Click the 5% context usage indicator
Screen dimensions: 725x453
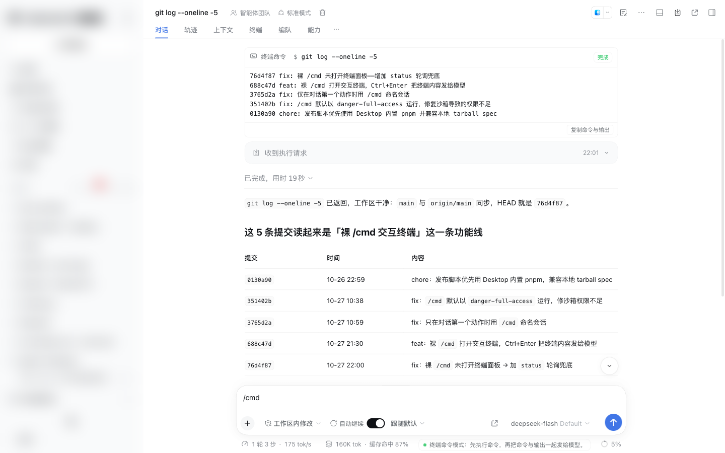611,444
